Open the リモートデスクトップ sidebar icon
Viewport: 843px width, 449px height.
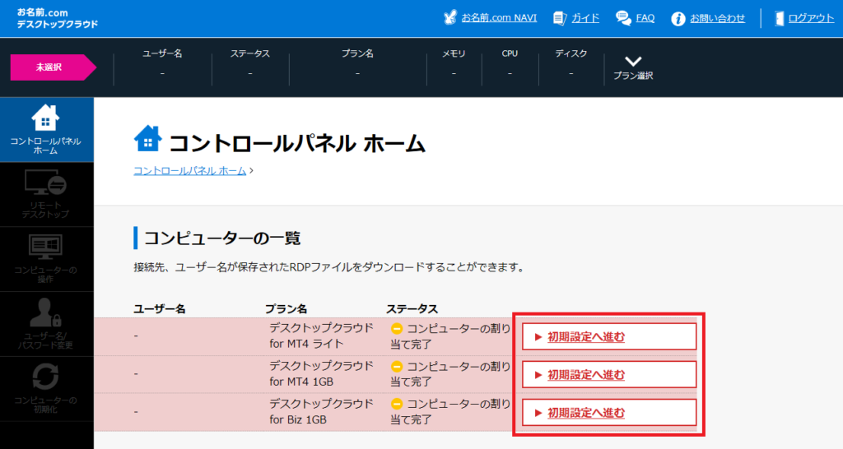coord(46,183)
